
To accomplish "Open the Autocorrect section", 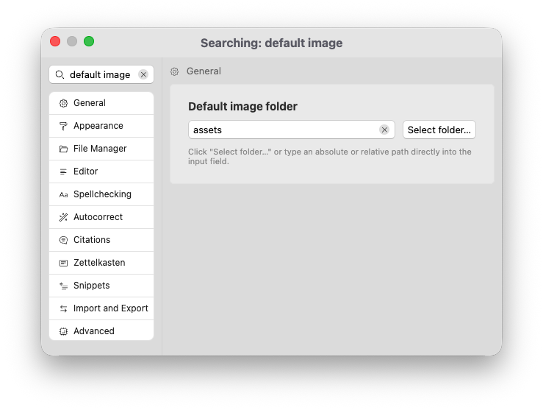I will 101,217.
